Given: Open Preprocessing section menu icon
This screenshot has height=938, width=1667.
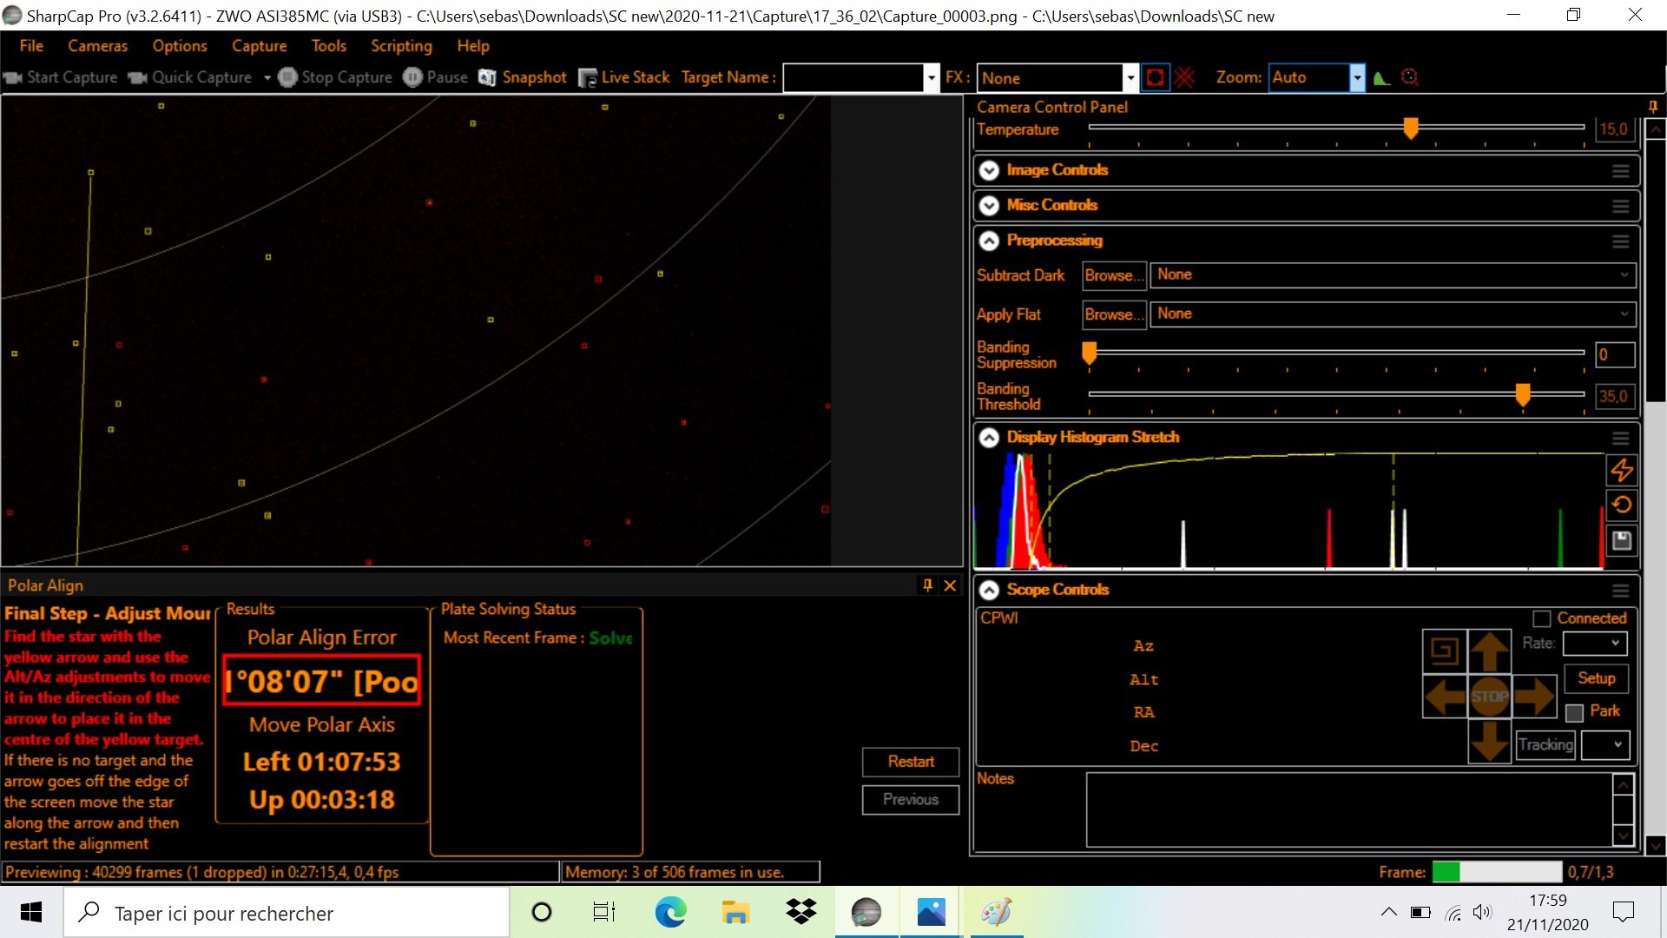Looking at the screenshot, I should tap(1620, 241).
